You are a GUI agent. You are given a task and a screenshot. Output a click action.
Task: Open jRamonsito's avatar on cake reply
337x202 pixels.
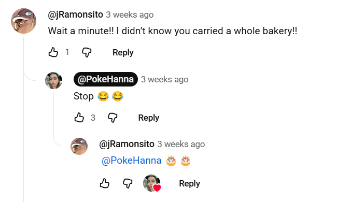pos(79,146)
